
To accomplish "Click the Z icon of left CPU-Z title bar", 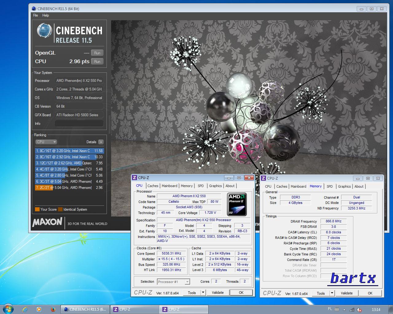I will click(134, 178).
